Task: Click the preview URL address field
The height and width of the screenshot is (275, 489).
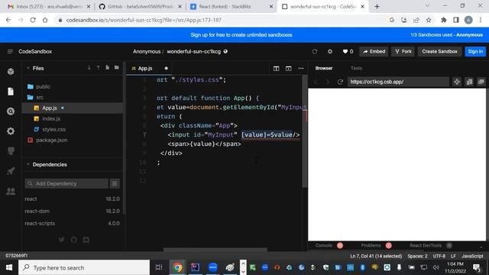Action: coord(398,82)
